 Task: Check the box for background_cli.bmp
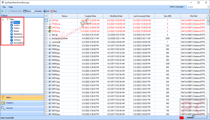(x=46, y=38)
